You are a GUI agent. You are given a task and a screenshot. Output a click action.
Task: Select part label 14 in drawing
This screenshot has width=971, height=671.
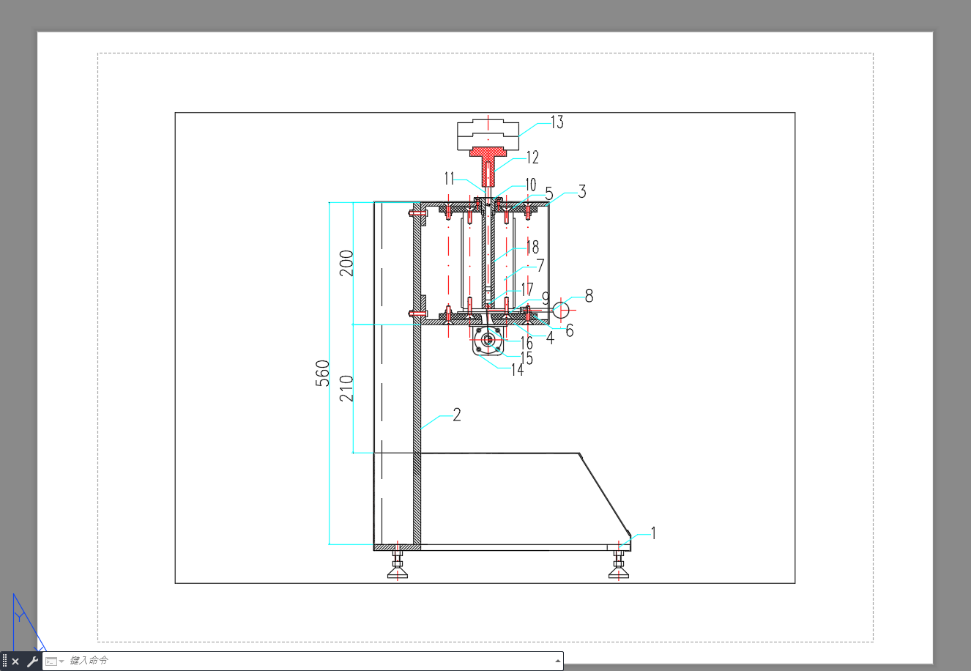pyautogui.click(x=518, y=370)
